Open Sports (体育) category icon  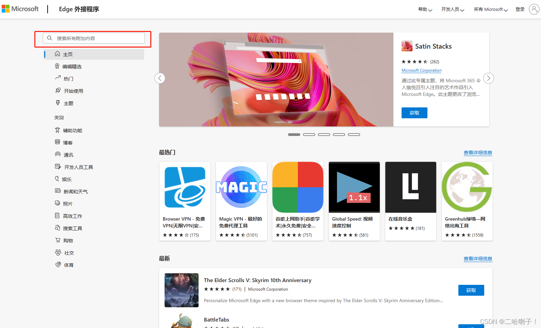58,264
